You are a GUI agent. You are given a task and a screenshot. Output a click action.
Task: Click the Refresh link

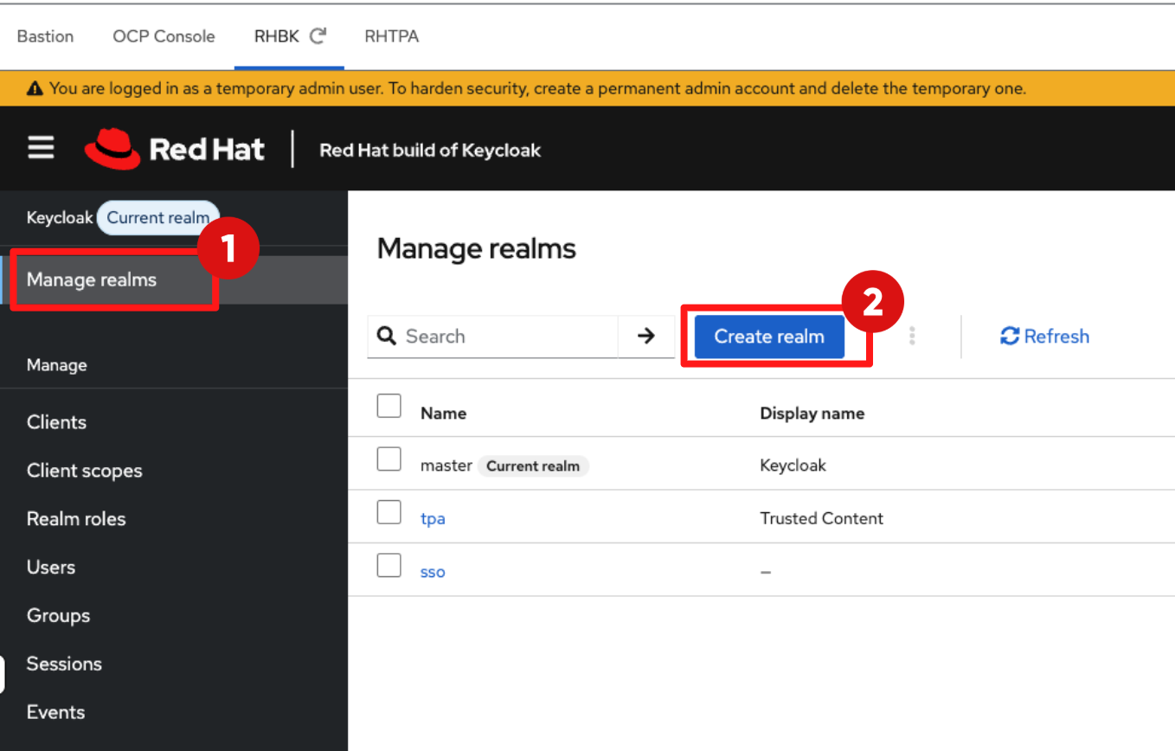tap(1044, 337)
